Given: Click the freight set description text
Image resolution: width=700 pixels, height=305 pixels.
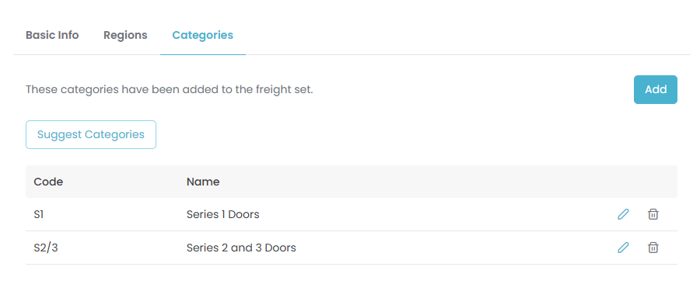Looking at the screenshot, I should [x=170, y=89].
